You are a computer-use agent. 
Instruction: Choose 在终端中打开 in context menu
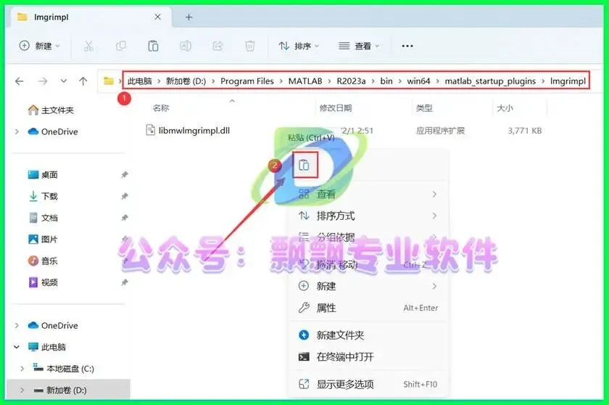point(367,357)
